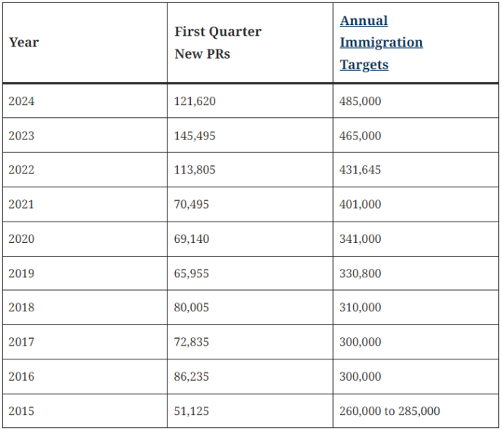
Task: Select the 2024 year cell
Action: (21, 101)
